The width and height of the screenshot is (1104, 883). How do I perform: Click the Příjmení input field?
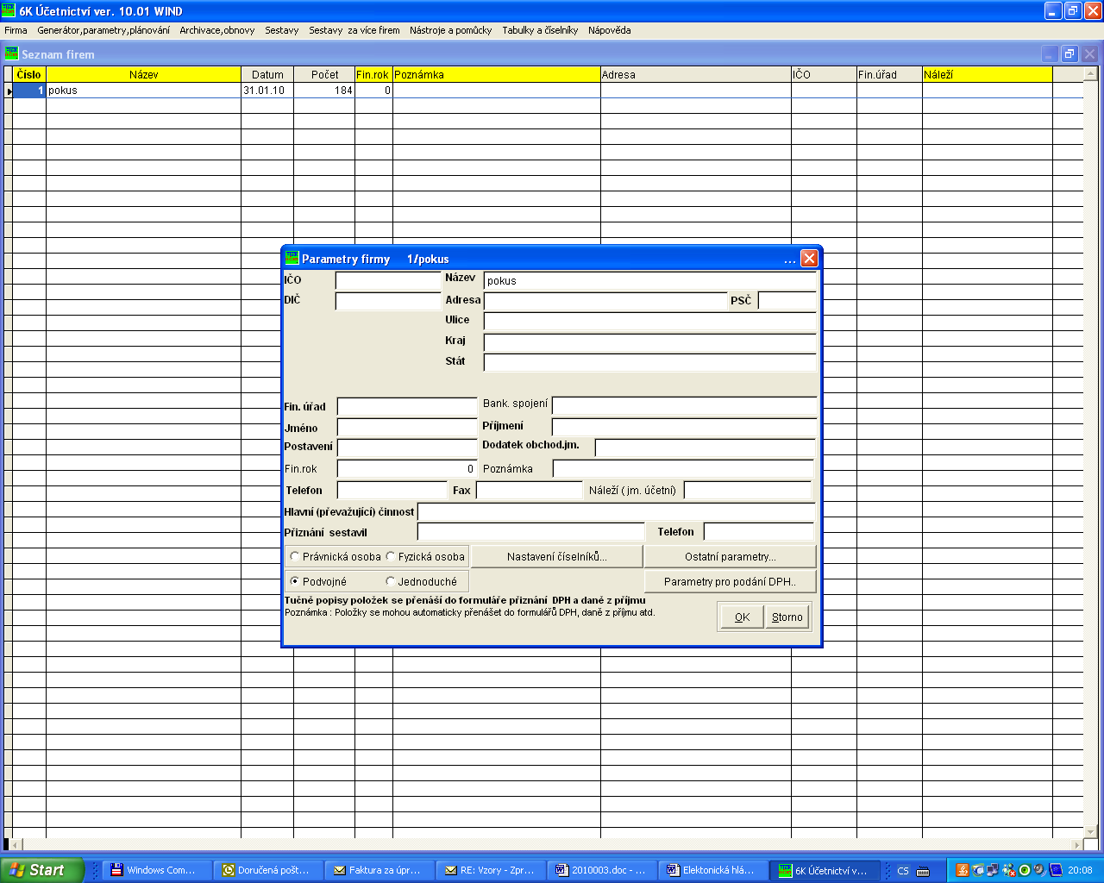[x=684, y=427]
